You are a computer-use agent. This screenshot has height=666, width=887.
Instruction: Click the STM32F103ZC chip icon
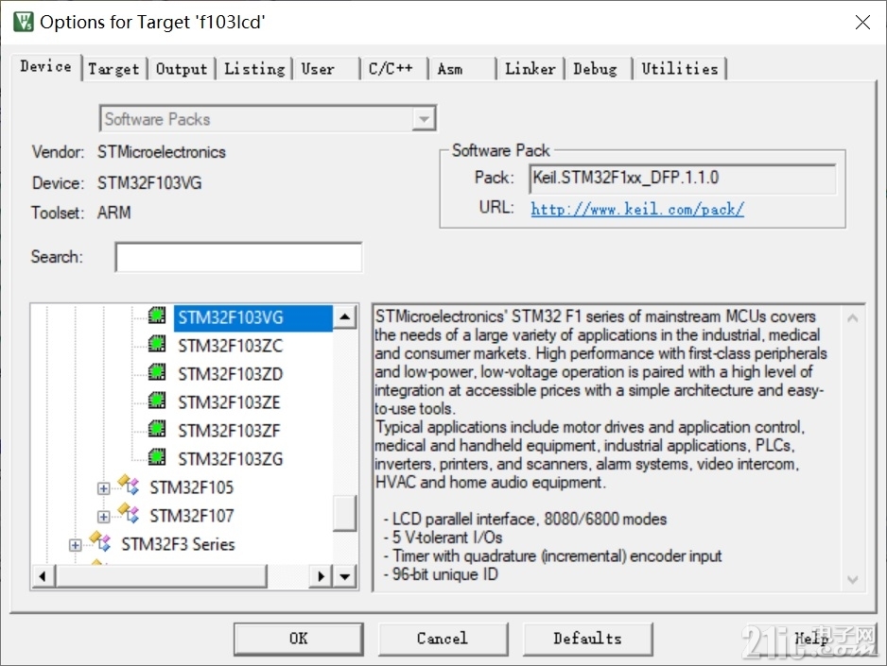coord(157,344)
